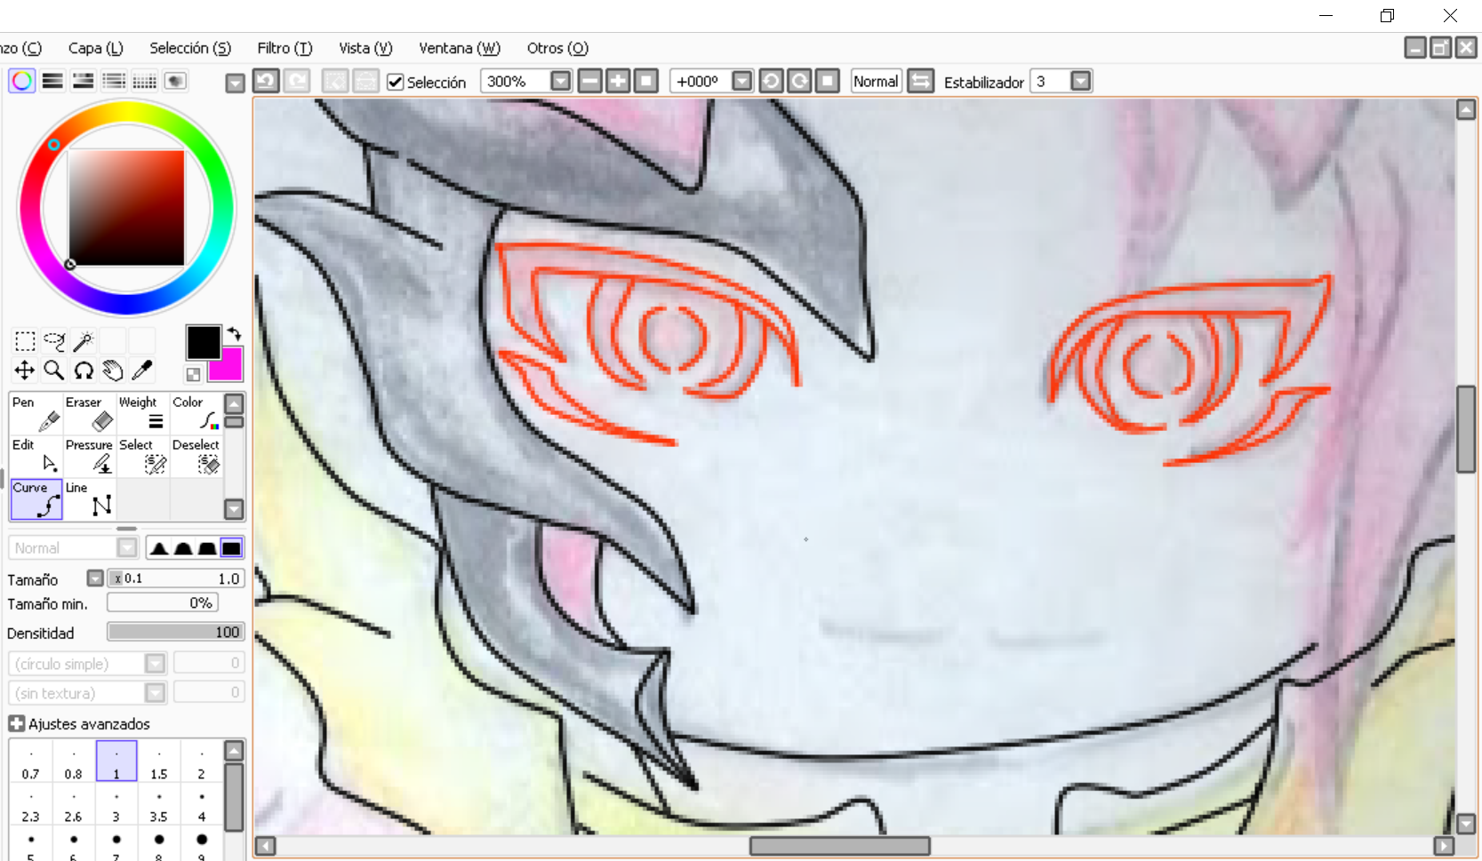Select the eyedropper tool
1482x861 pixels.
(x=142, y=371)
